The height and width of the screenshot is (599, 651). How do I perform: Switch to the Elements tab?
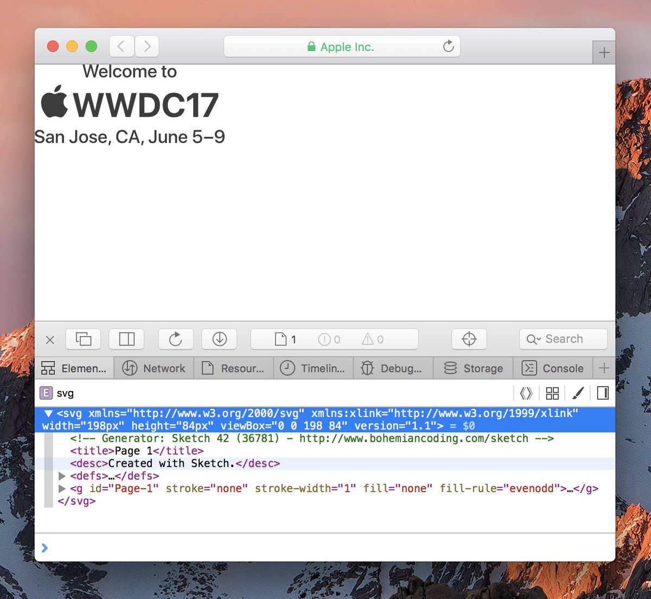pos(74,368)
